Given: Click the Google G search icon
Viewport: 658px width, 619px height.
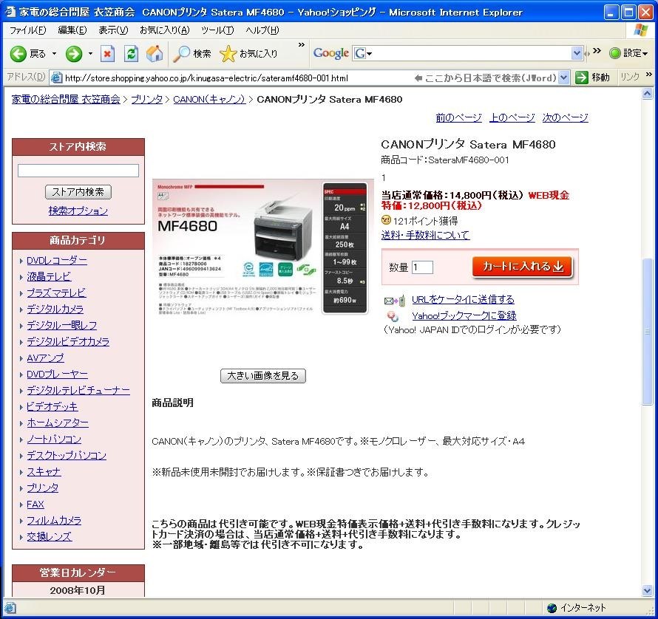Looking at the screenshot, I should click(x=360, y=53).
